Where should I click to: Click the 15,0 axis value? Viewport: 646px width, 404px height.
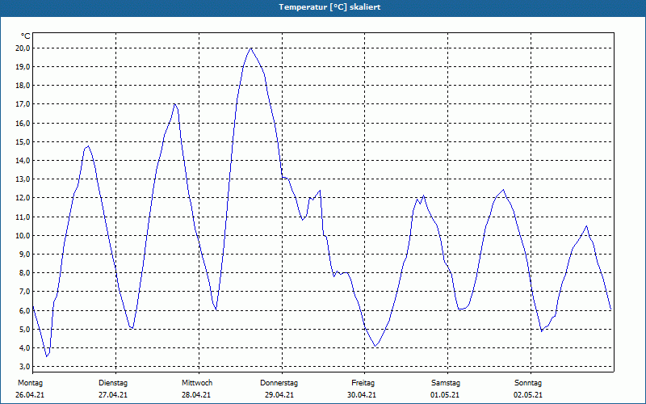[23, 142]
